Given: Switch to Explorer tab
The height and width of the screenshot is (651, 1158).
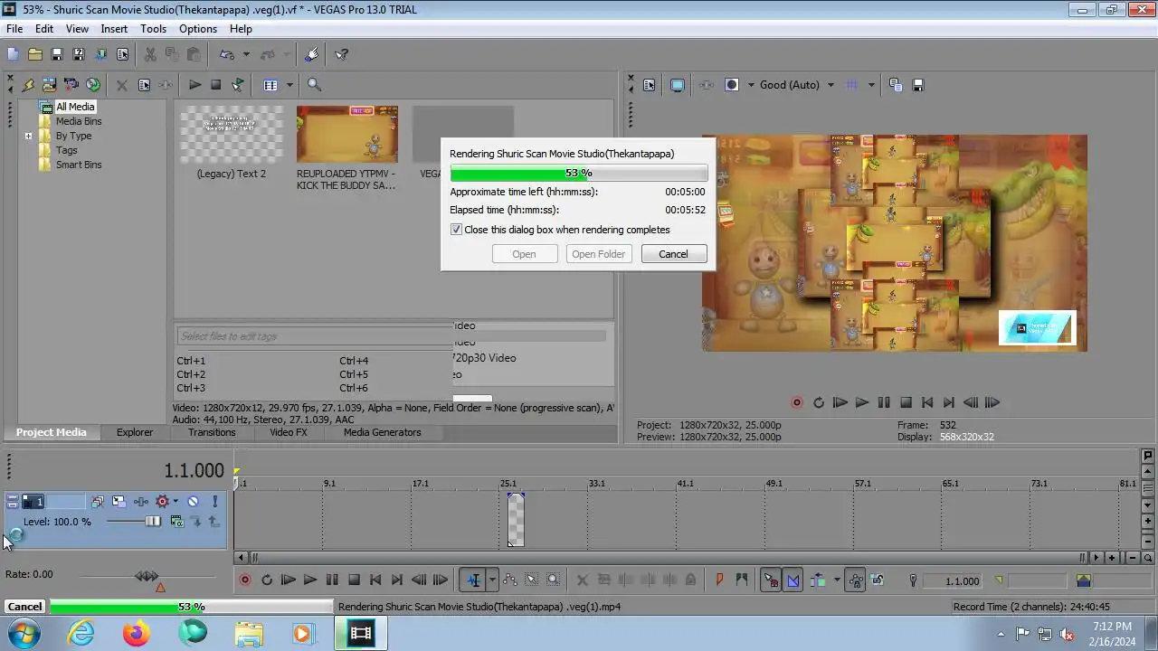Looking at the screenshot, I should click(x=134, y=432).
